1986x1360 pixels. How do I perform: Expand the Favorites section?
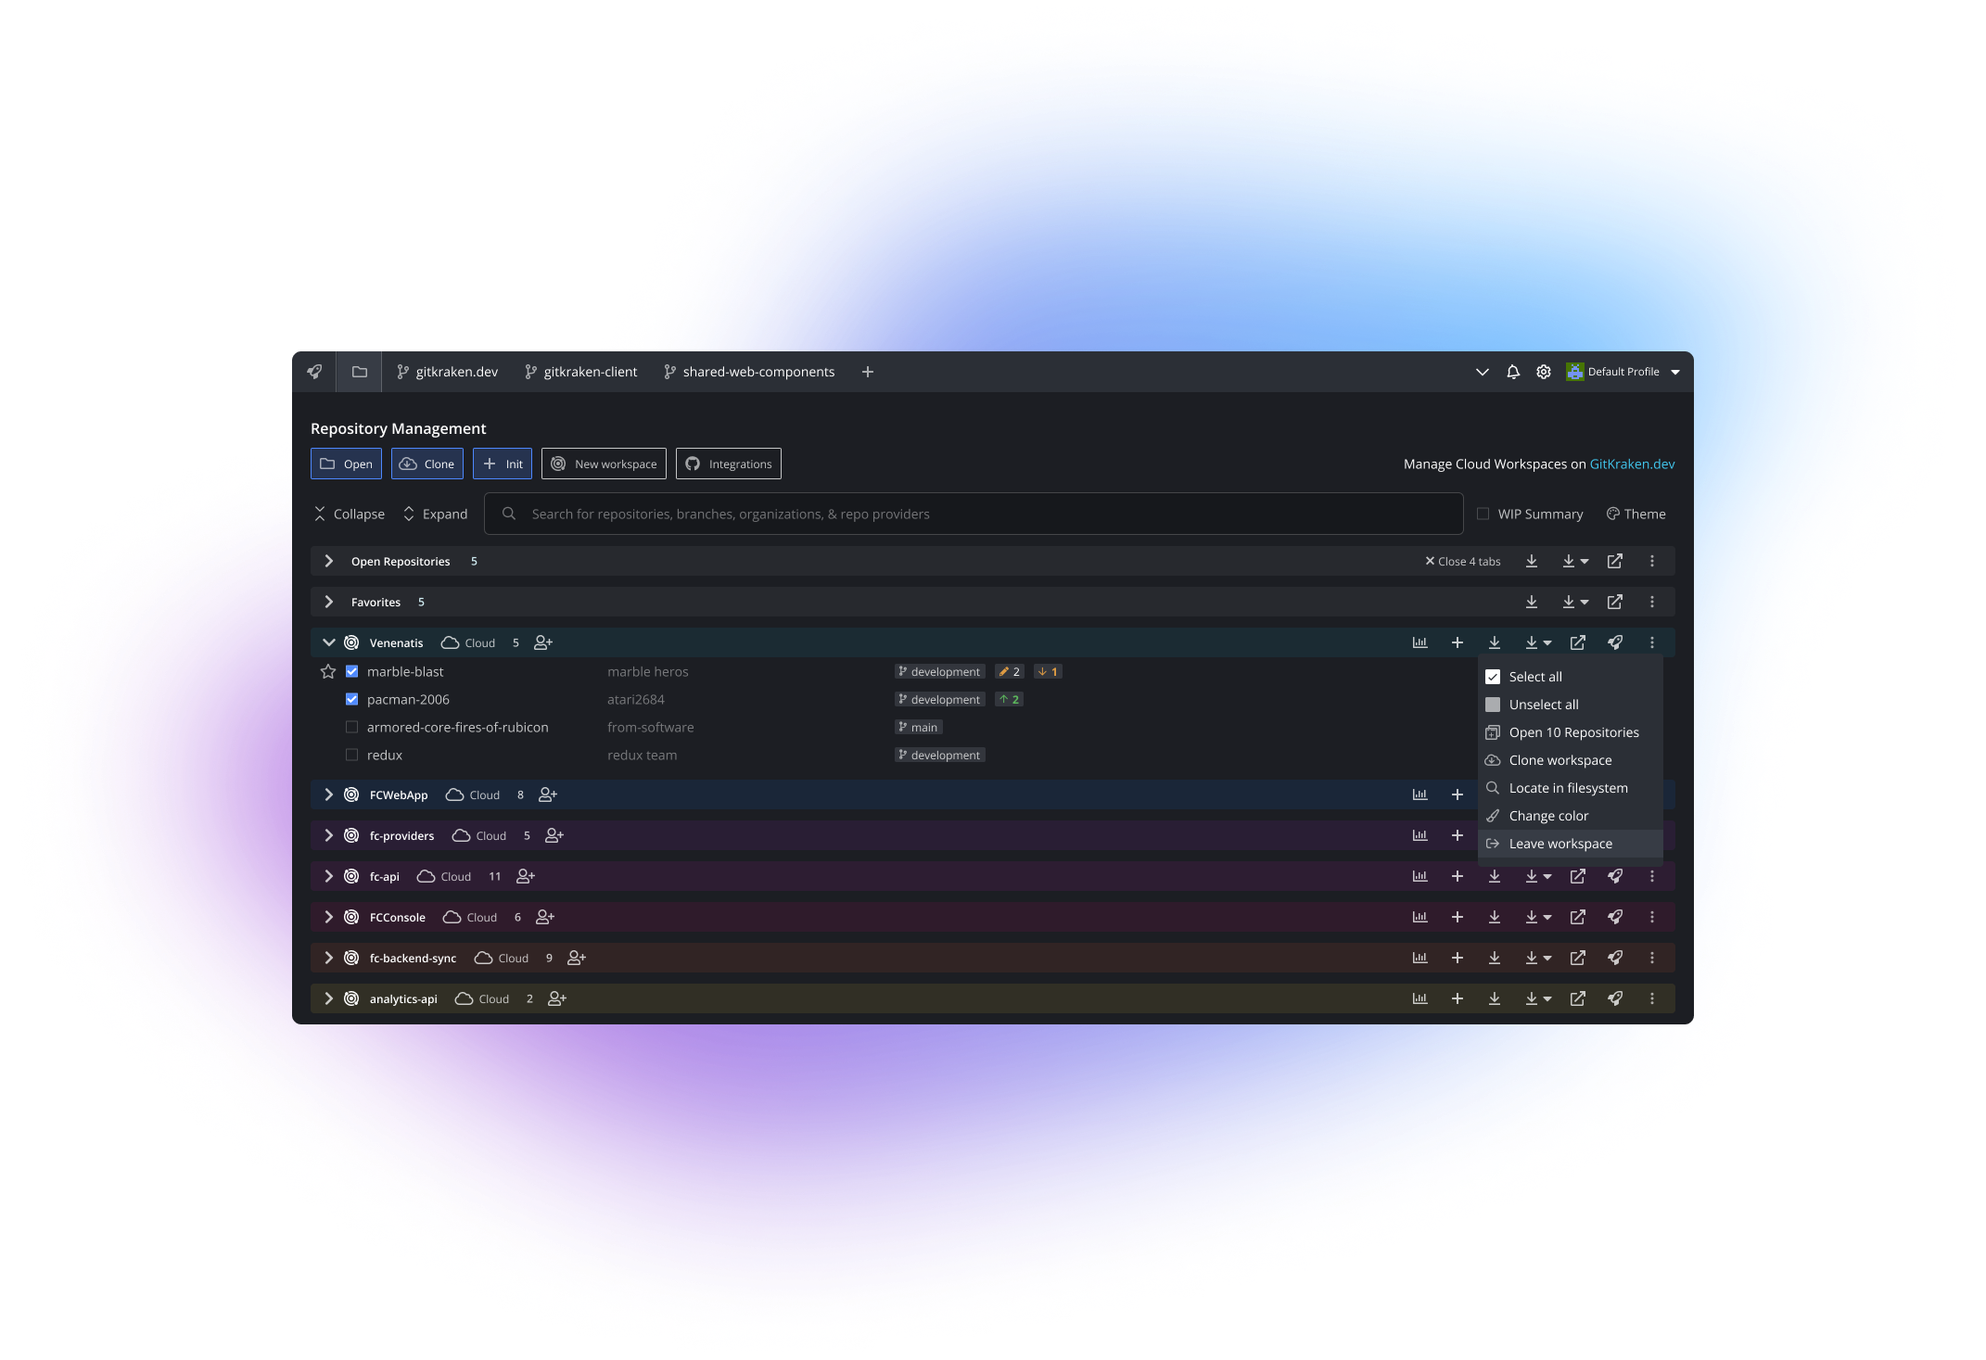pyautogui.click(x=328, y=602)
